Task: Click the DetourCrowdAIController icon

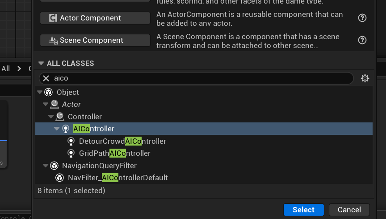Action: (71, 141)
